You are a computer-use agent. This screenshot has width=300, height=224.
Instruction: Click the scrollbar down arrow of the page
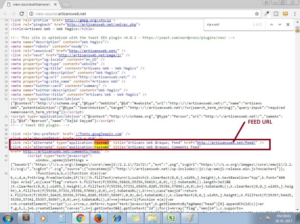(x=297, y=210)
